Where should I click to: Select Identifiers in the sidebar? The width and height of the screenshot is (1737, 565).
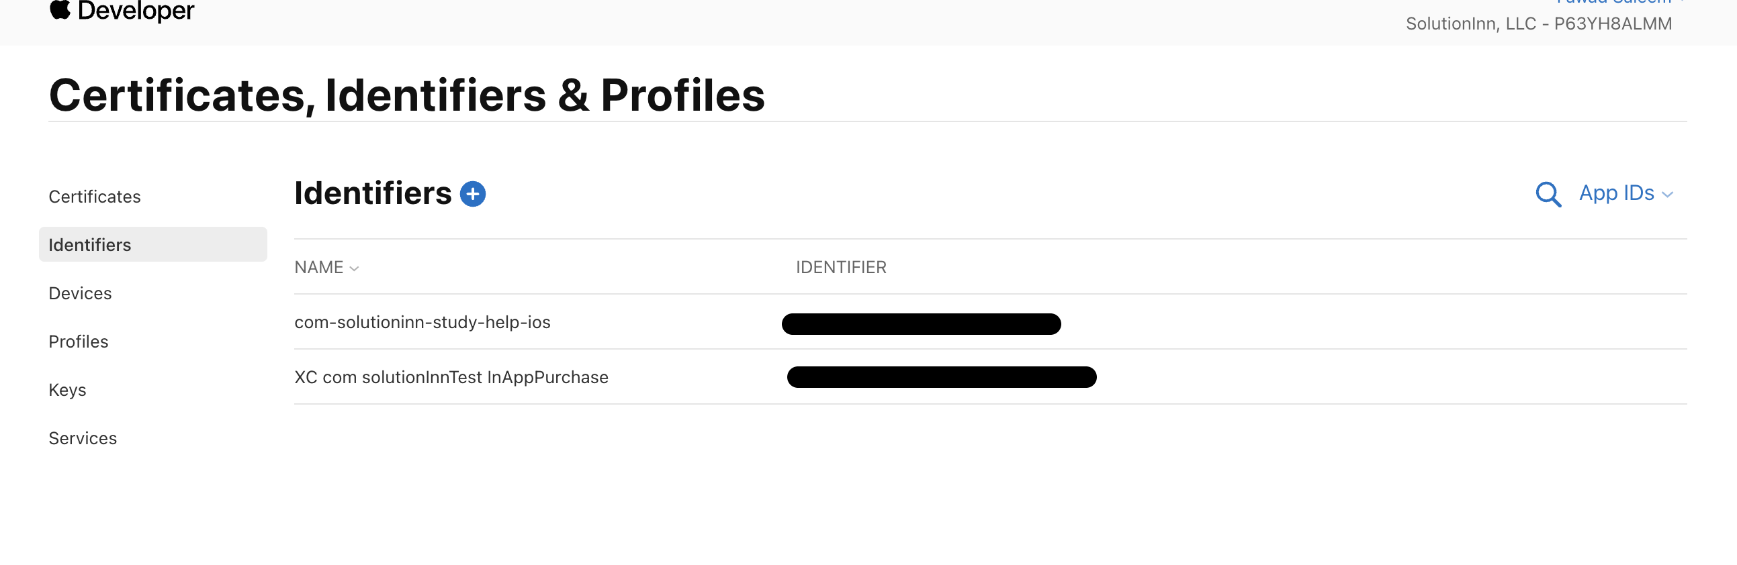[90, 245]
